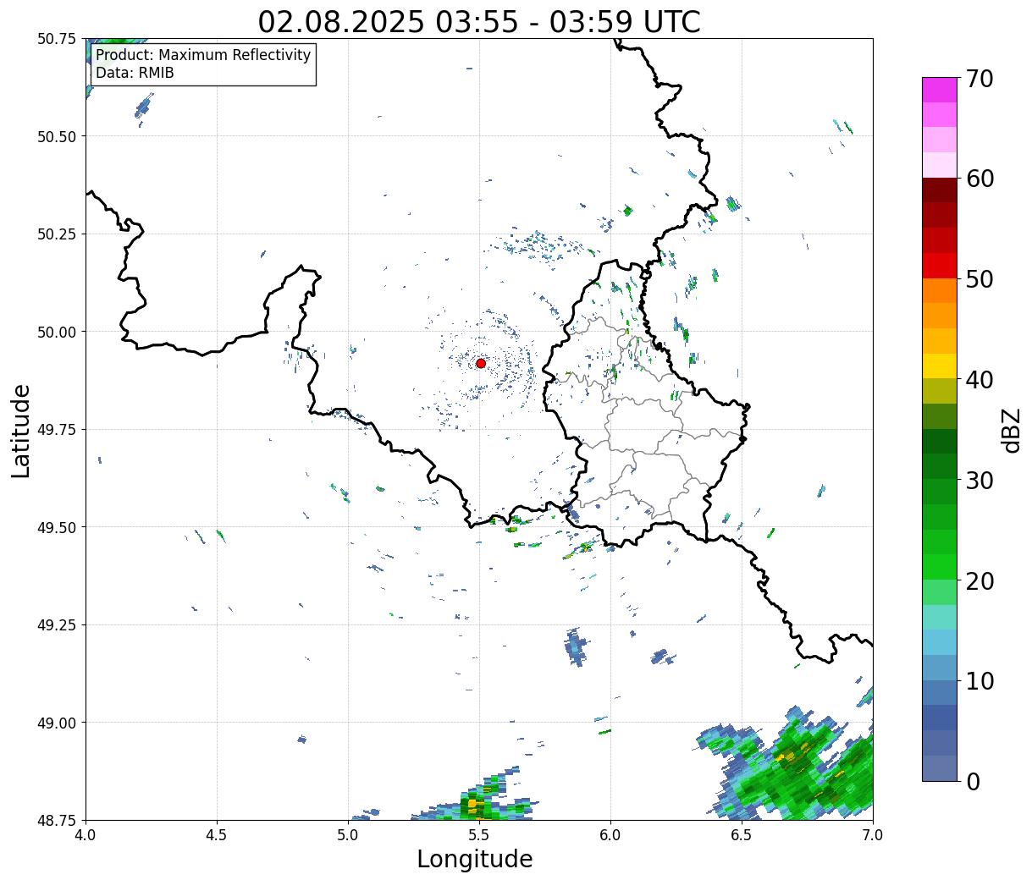Image resolution: width=1032 pixels, height=880 pixels.
Task: Click the longitude tick label 6.5
Action: (742, 835)
